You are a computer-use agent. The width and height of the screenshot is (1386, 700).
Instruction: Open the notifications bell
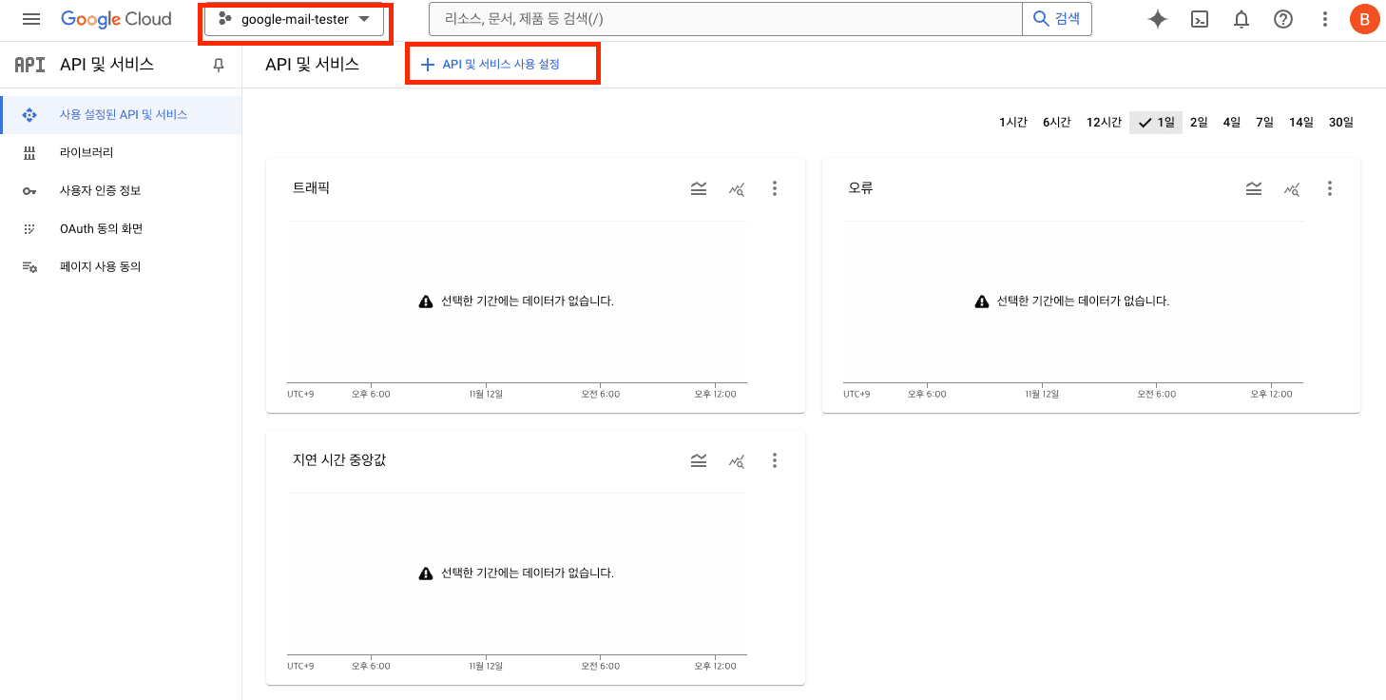(1242, 19)
